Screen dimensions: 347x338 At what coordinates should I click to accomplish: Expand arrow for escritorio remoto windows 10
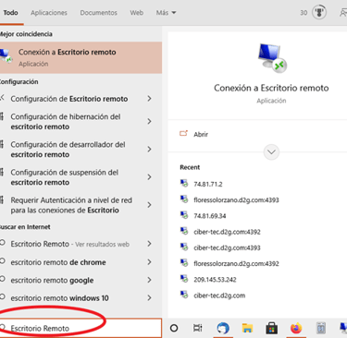coord(149,298)
